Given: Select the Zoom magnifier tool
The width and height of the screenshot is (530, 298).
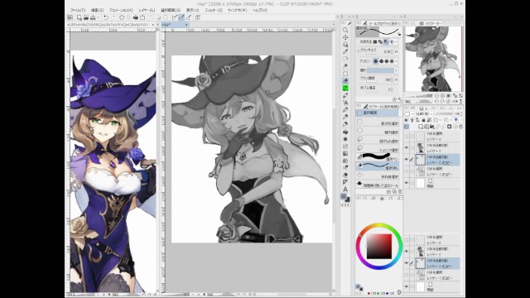Looking at the screenshot, I should point(345,30).
